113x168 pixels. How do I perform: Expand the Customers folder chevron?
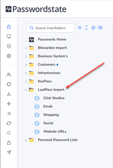26,65
